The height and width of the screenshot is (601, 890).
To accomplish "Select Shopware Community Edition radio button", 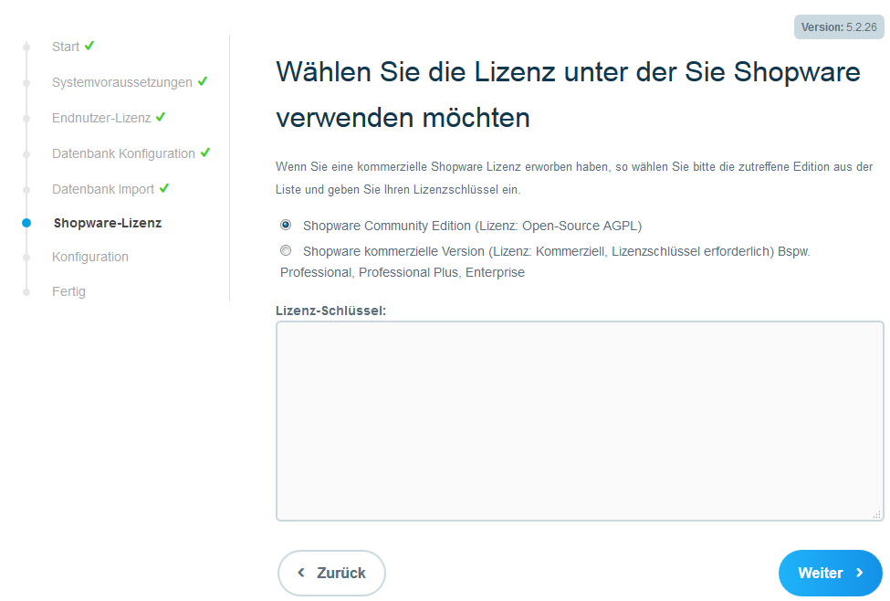I will point(286,225).
